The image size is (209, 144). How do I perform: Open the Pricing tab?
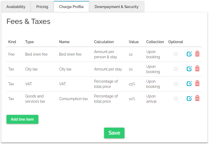pos(42,7)
